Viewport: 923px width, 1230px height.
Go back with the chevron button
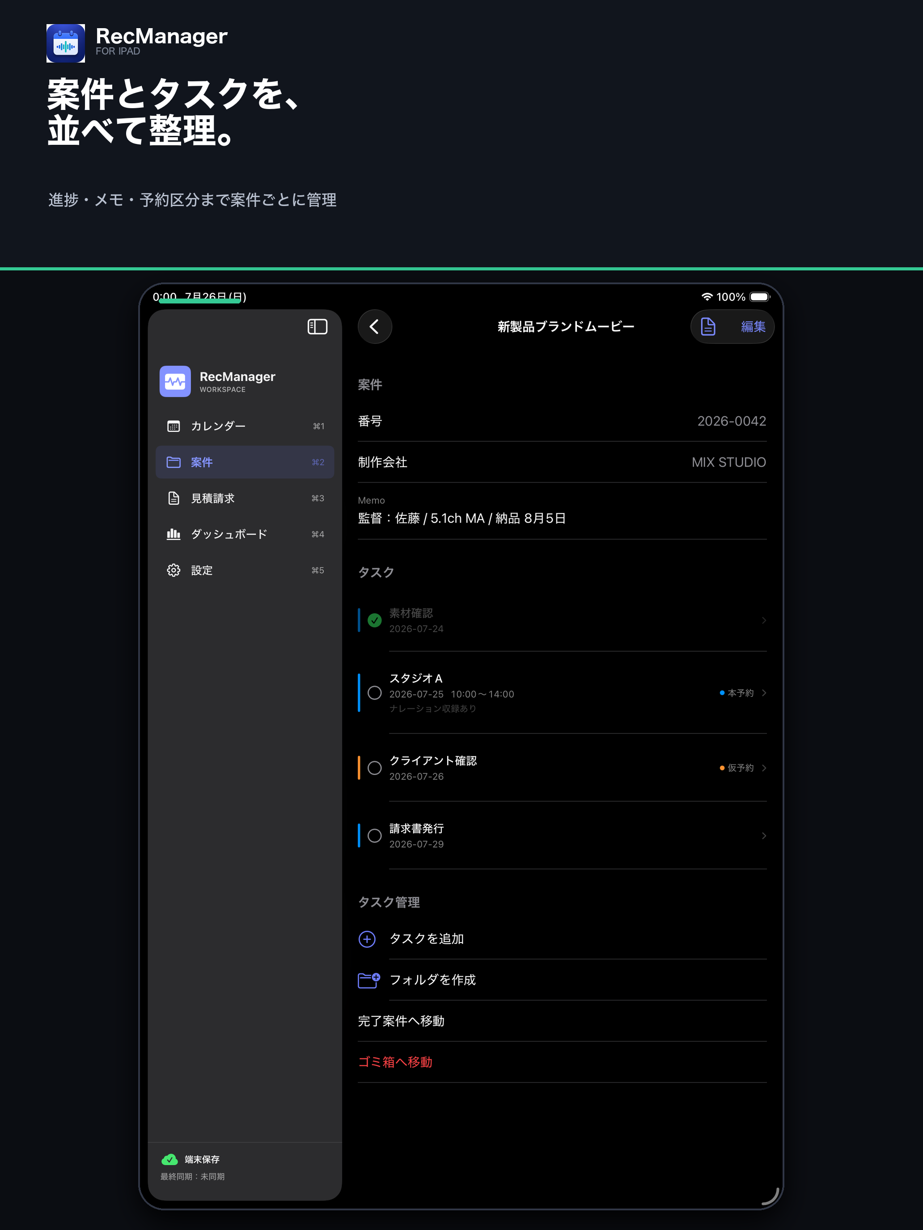point(374,326)
